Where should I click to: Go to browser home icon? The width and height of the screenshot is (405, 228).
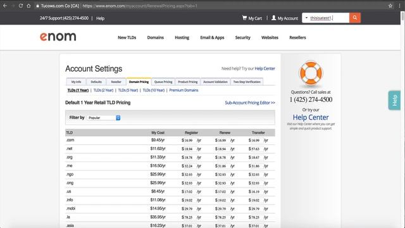[x=28, y=6]
